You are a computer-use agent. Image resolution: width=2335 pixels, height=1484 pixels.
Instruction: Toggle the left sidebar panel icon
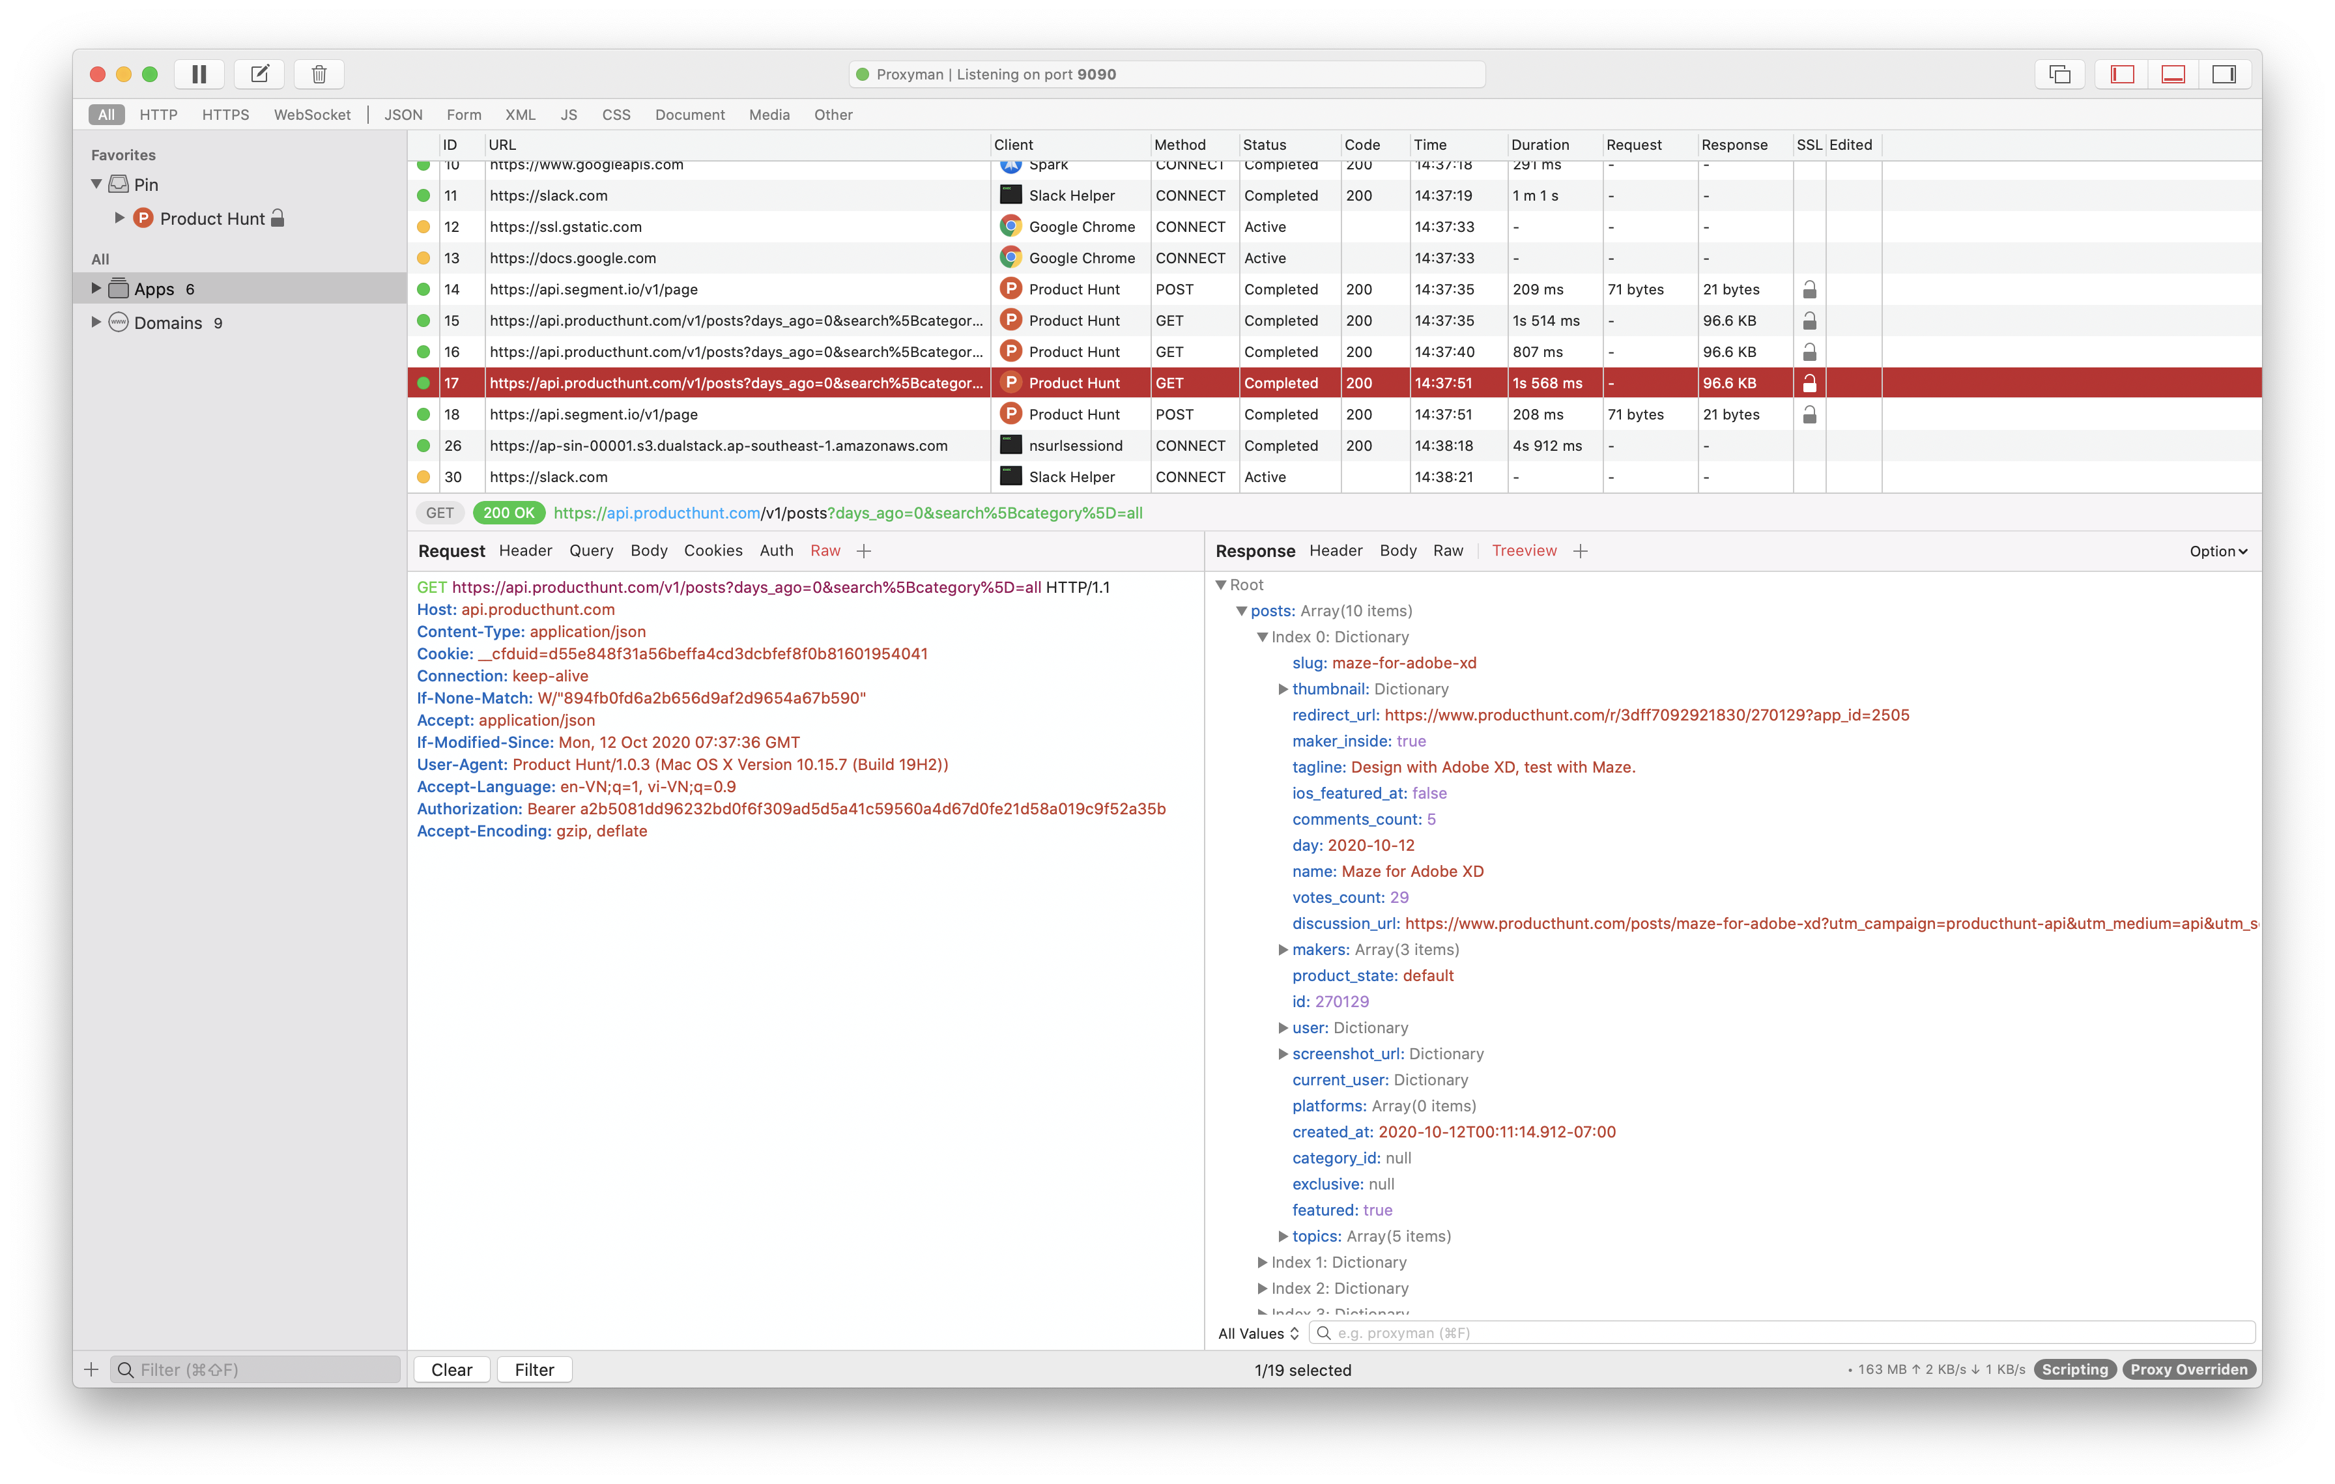tap(2122, 74)
